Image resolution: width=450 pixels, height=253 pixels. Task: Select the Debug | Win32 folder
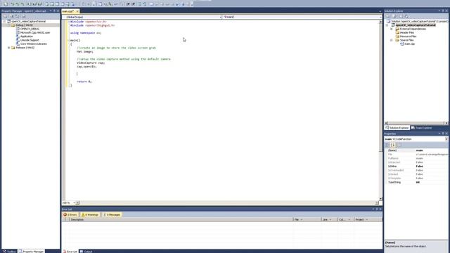[24, 25]
